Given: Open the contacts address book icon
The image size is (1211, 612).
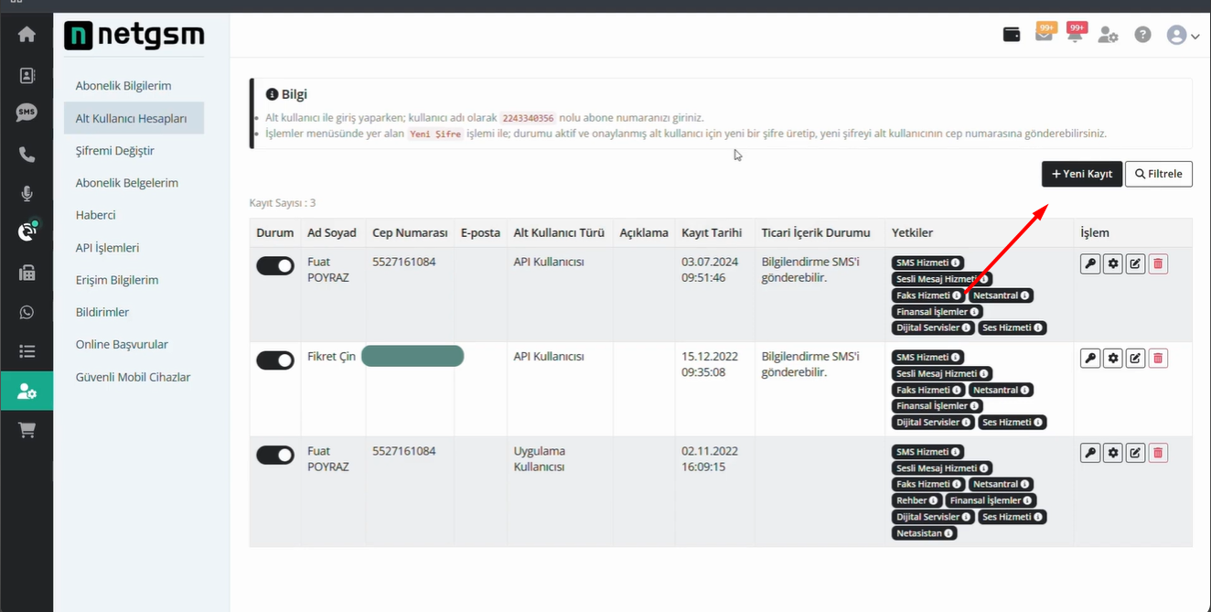Looking at the screenshot, I should [27, 75].
